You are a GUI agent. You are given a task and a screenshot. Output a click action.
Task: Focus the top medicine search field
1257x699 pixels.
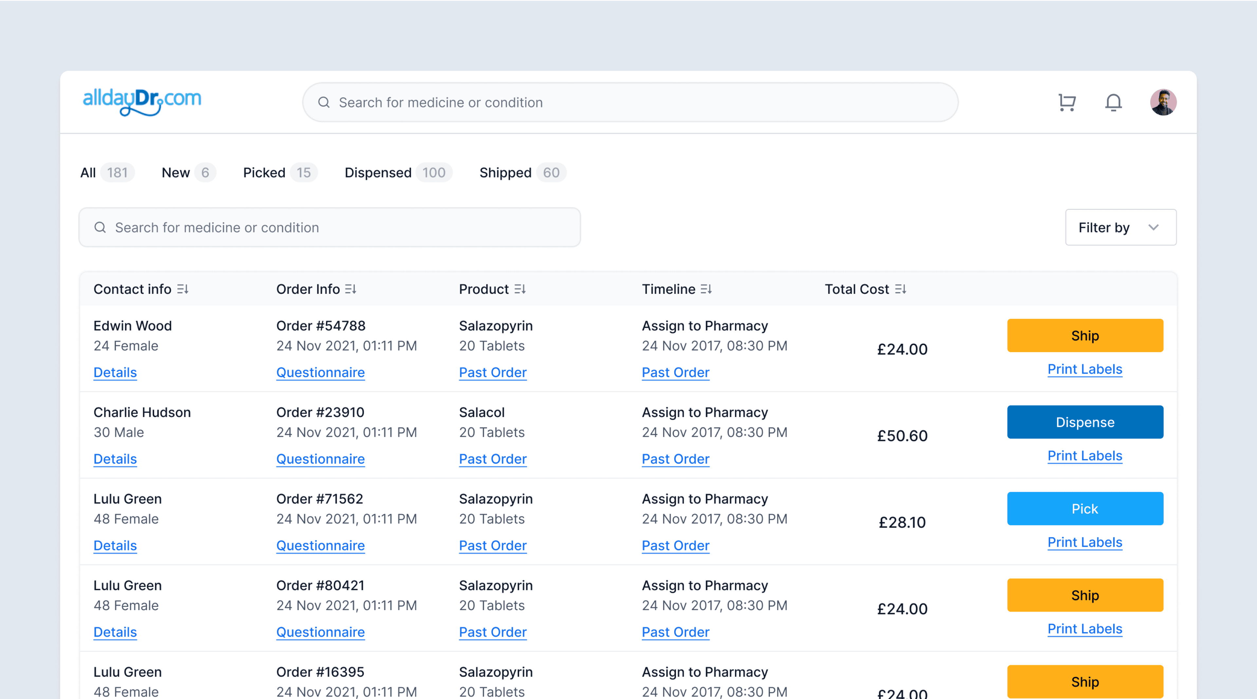click(630, 102)
